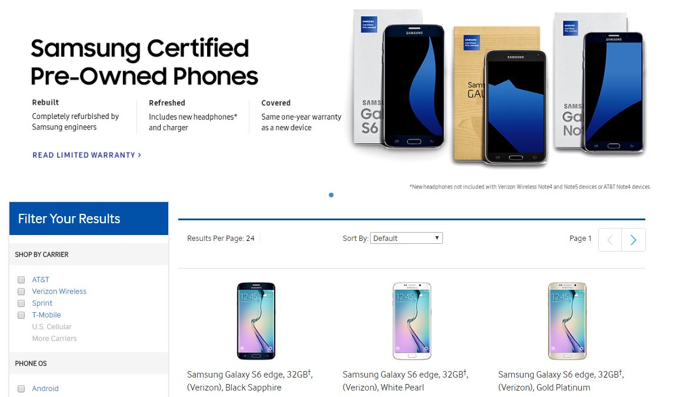Open Gold Platinum Galaxy S6 edge image
The image size is (673, 397).
pyautogui.click(x=567, y=321)
